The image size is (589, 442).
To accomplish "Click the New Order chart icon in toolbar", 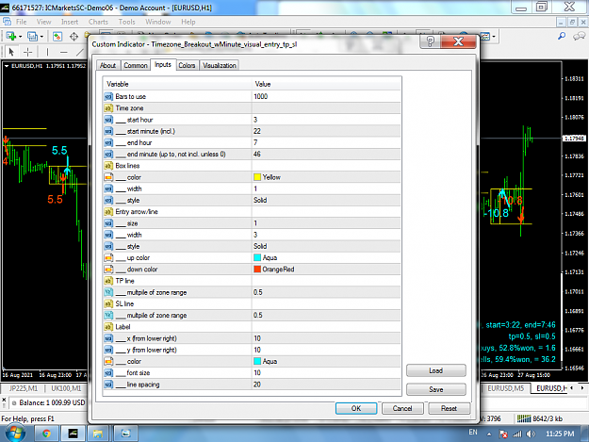I will [10, 37].
